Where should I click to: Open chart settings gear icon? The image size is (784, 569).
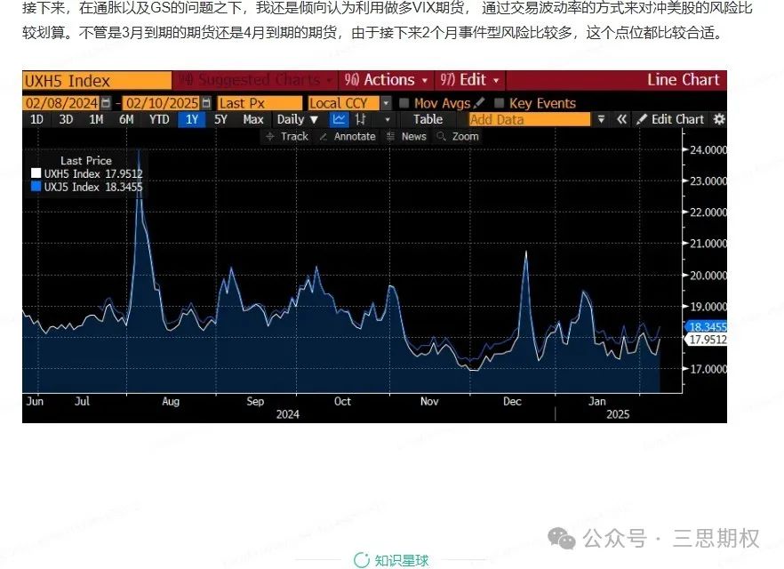coord(718,119)
